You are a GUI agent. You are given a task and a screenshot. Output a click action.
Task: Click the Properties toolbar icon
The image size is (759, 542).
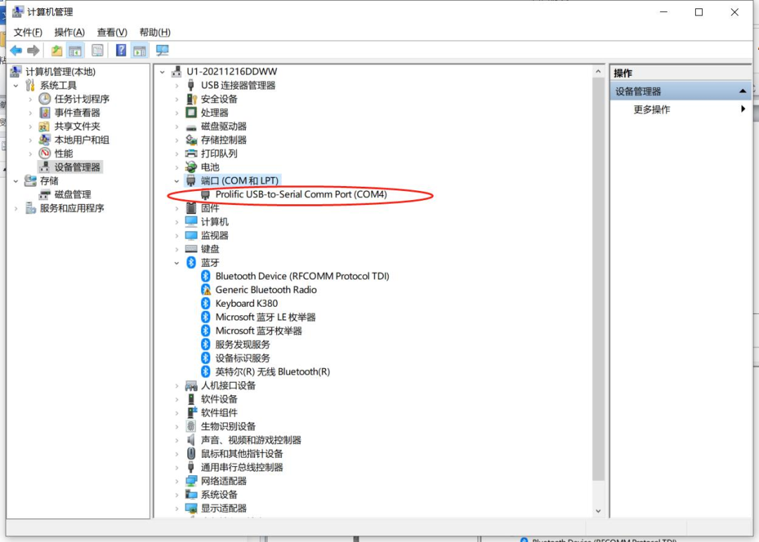(x=98, y=51)
